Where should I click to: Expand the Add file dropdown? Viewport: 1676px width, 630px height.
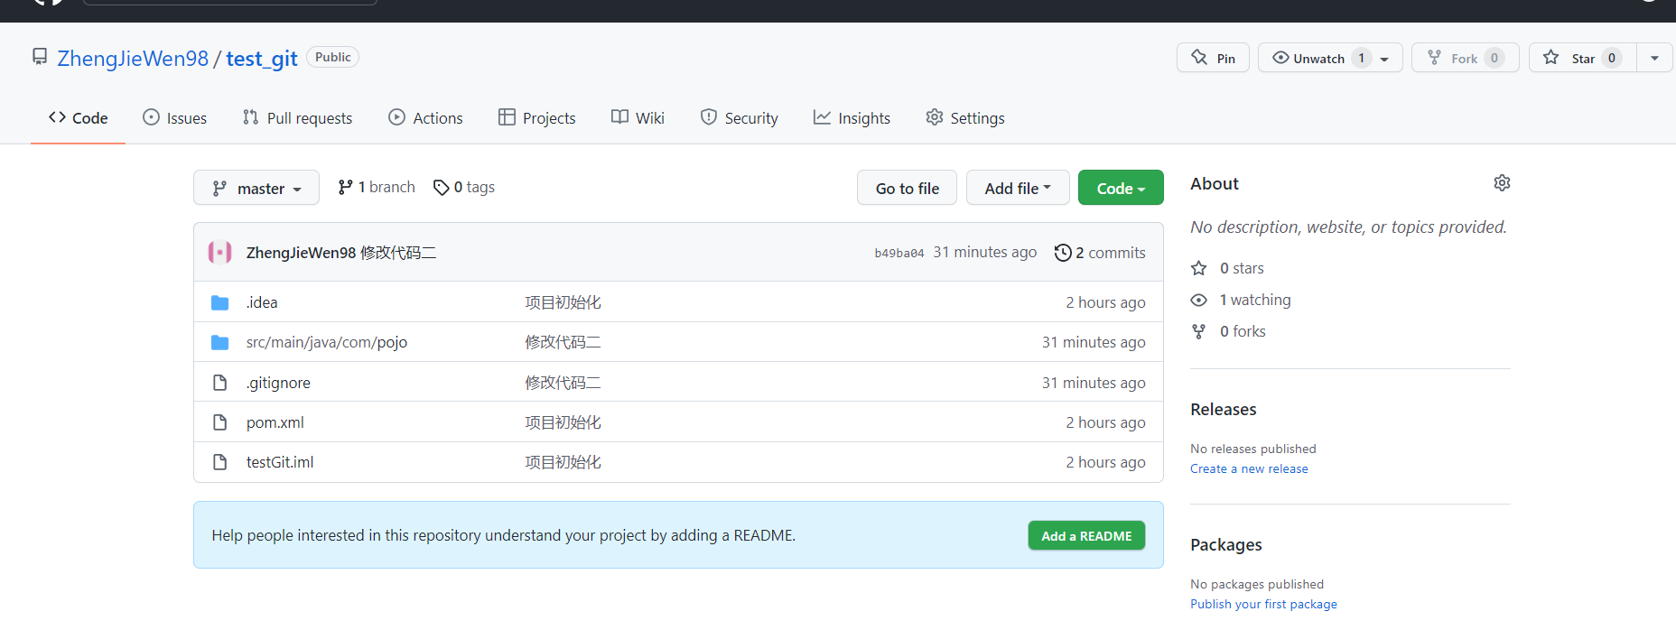[1018, 188]
